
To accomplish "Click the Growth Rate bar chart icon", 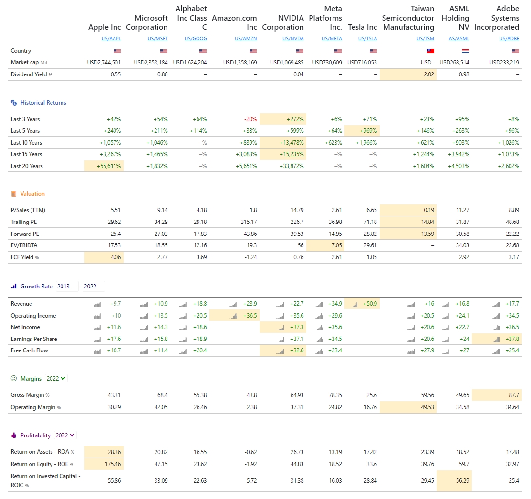I will (x=14, y=287).
